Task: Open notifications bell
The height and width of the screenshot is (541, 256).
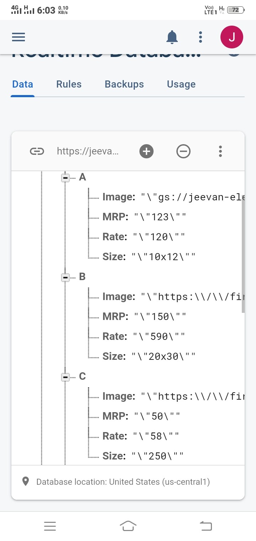Action: point(172,37)
